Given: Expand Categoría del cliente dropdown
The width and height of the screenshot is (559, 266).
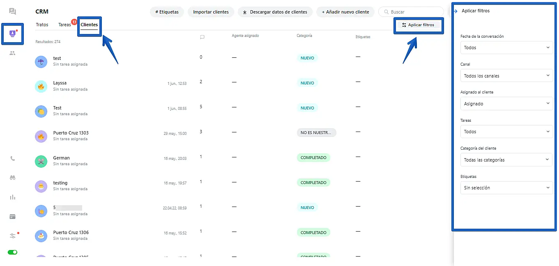Looking at the screenshot, I should 506,160.
